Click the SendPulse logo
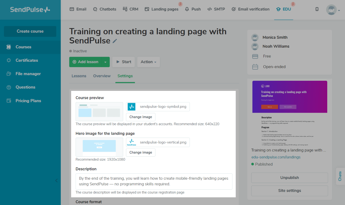345x205 pixels. [30, 10]
